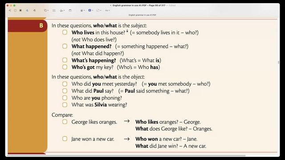Click the line 'What does George like? – Oranges.'

click(x=174, y=129)
